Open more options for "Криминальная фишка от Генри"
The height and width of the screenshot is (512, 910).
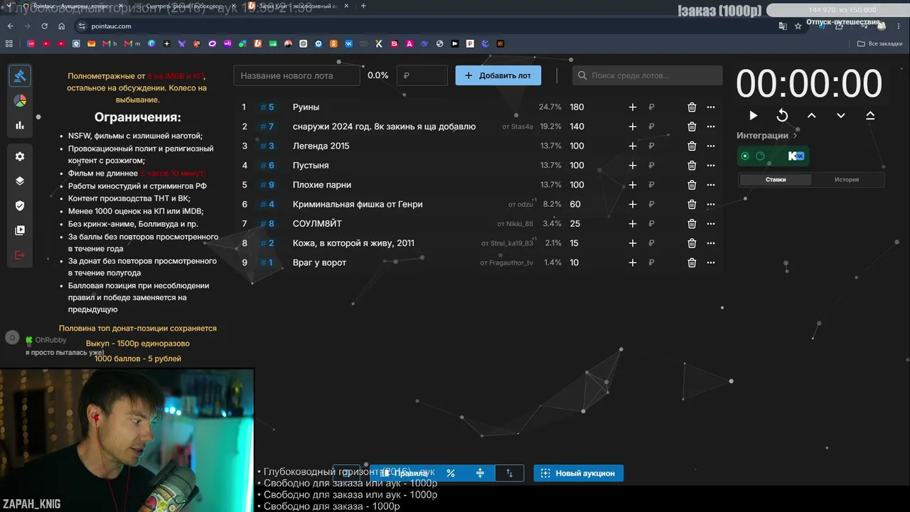(711, 204)
